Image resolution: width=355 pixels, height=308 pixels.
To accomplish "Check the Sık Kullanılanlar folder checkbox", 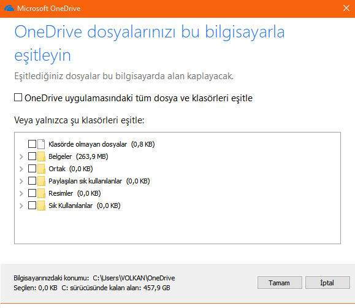I will [32, 206].
